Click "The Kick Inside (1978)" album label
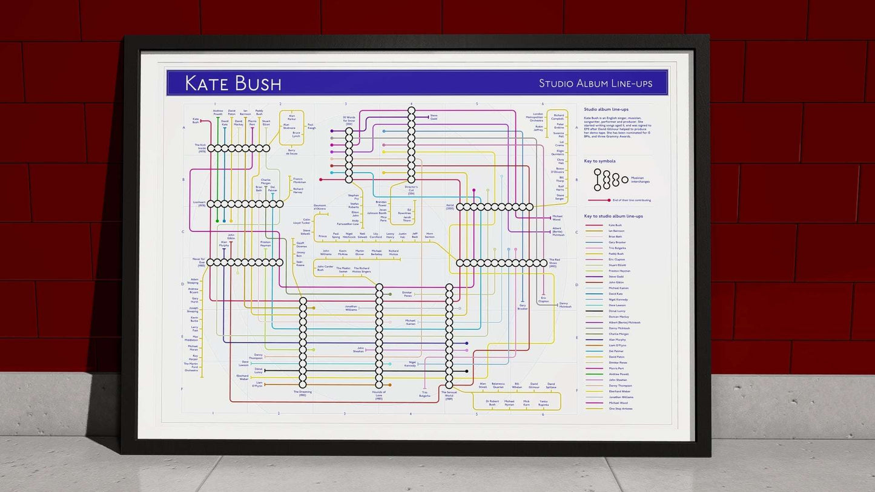875x492 pixels. coord(200,147)
